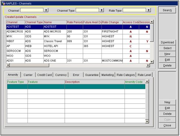Viewport: 180px width, 136px height.
Task: Click channels grid scroll down arrow
Action: pos(152,62)
